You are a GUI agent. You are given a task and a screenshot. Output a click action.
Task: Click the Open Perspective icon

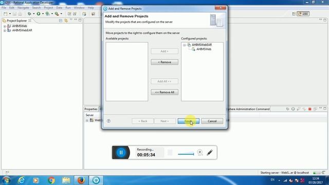[294, 14]
